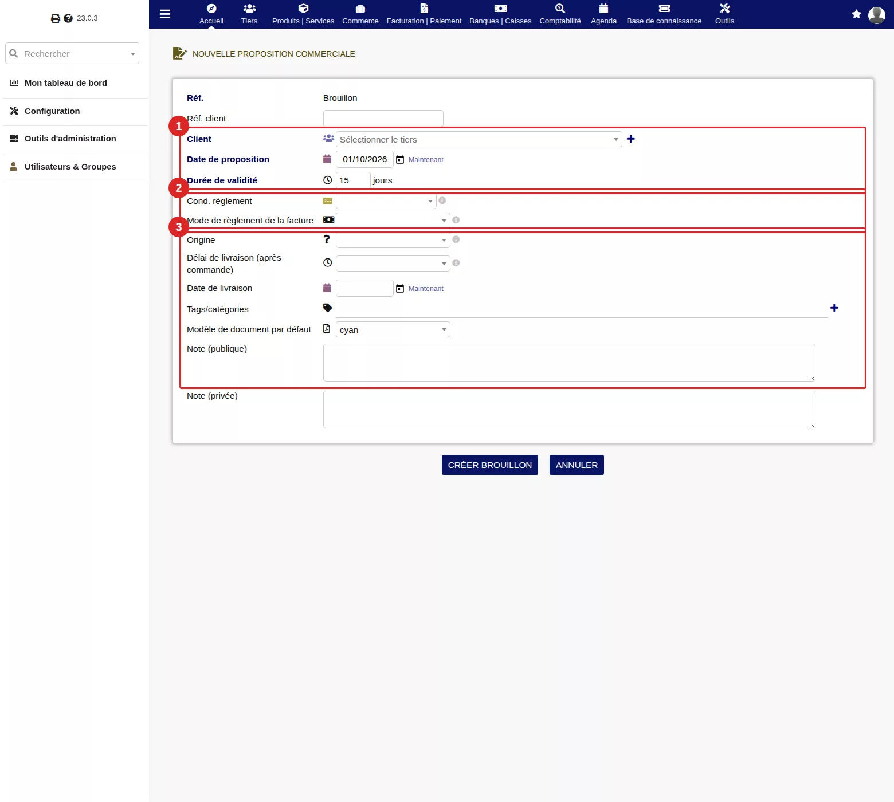Open Comptabilité menu
This screenshot has width=894, height=802.
560,14
